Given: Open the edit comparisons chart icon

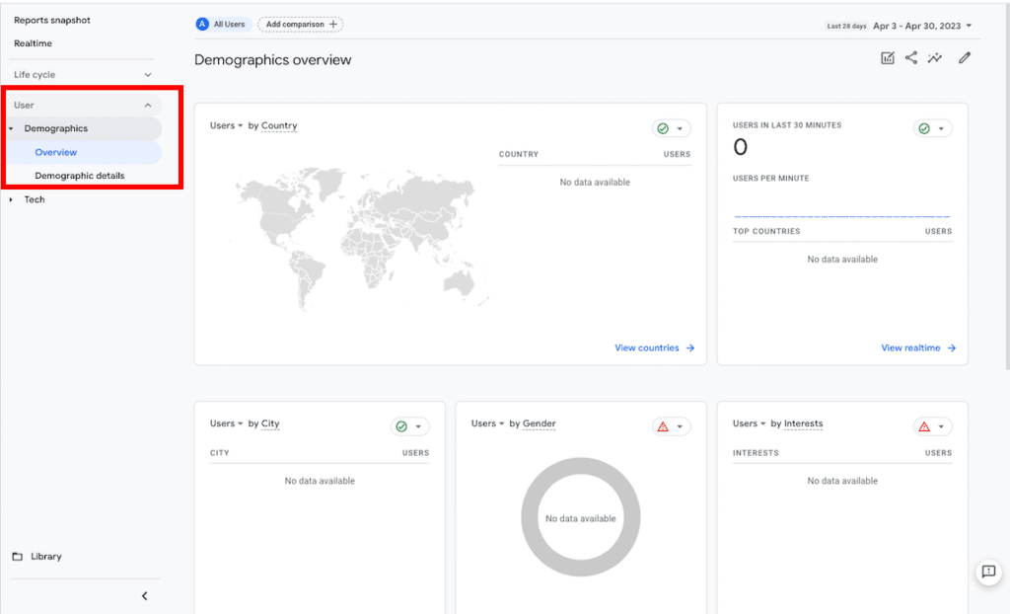Looking at the screenshot, I should [888, 58].
